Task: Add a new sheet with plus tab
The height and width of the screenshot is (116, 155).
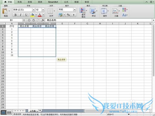Action: 40,111
